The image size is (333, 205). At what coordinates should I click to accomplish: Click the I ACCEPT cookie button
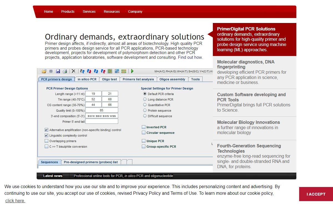point(316,194)
